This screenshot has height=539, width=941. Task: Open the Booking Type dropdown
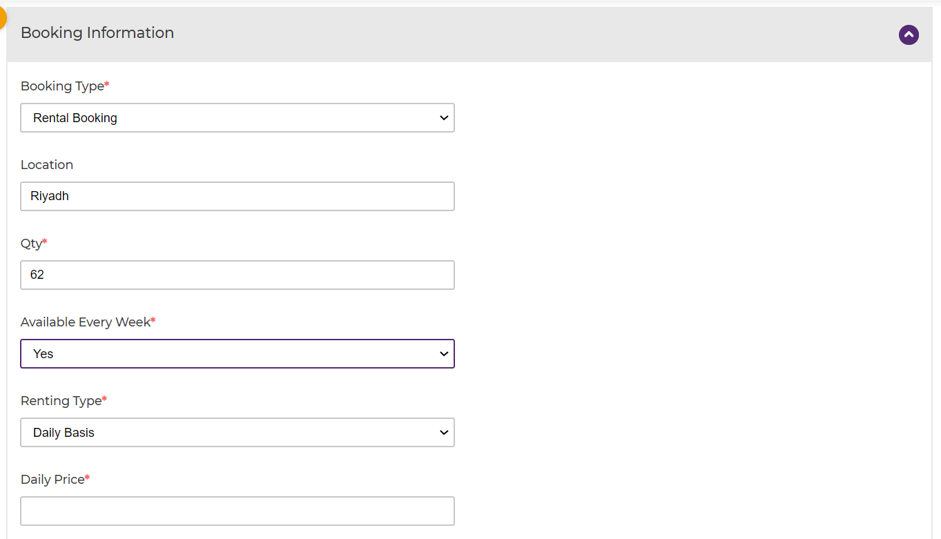click(x=237, y=118)
